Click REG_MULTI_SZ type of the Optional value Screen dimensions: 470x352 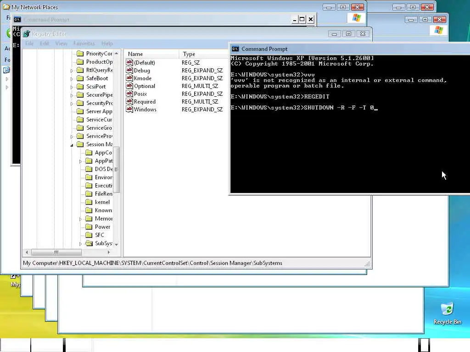tap(200, 86)
